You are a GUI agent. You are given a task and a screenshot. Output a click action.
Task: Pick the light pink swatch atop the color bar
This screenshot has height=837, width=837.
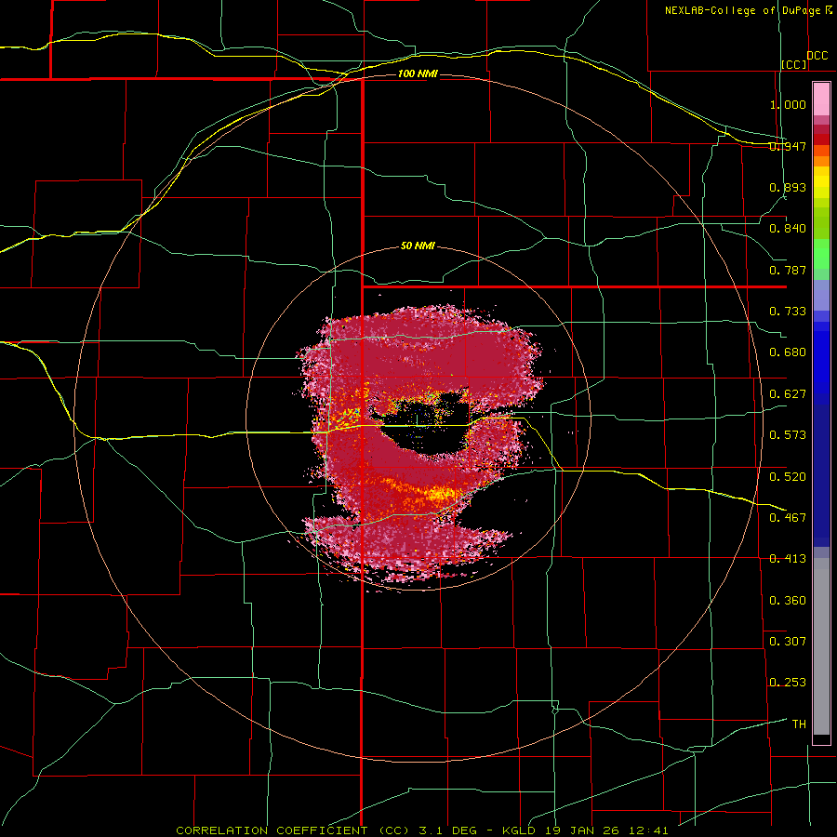coord(821,100)
